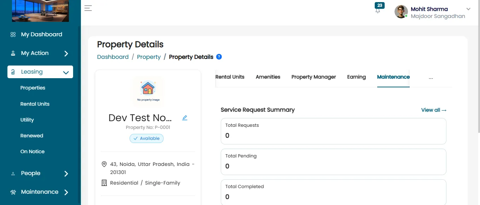Click Mohit Sharma's profile avatar
Screen dimensions: 480x205
[x=401, y=12]
